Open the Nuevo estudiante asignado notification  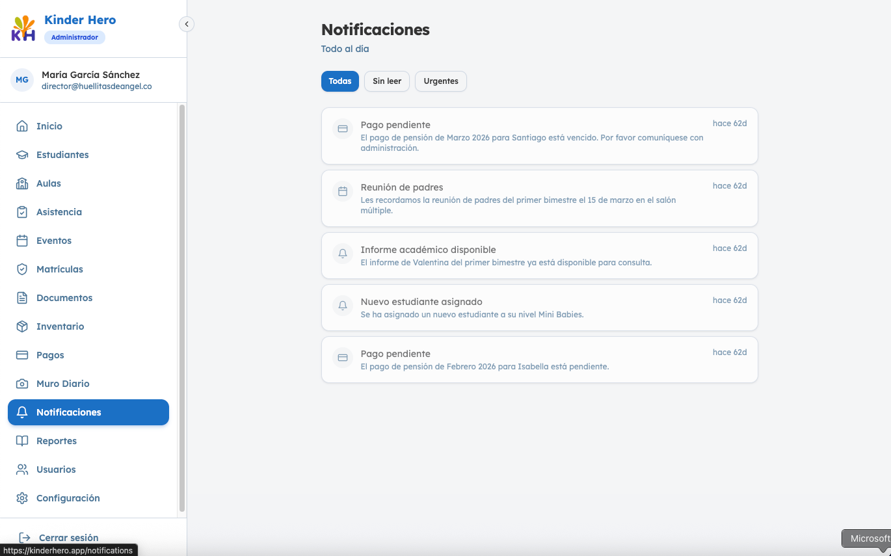[540, 308]
